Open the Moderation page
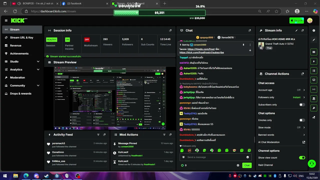Image resolution: width=320 pixels, height=180 pixels. (22, 77)
